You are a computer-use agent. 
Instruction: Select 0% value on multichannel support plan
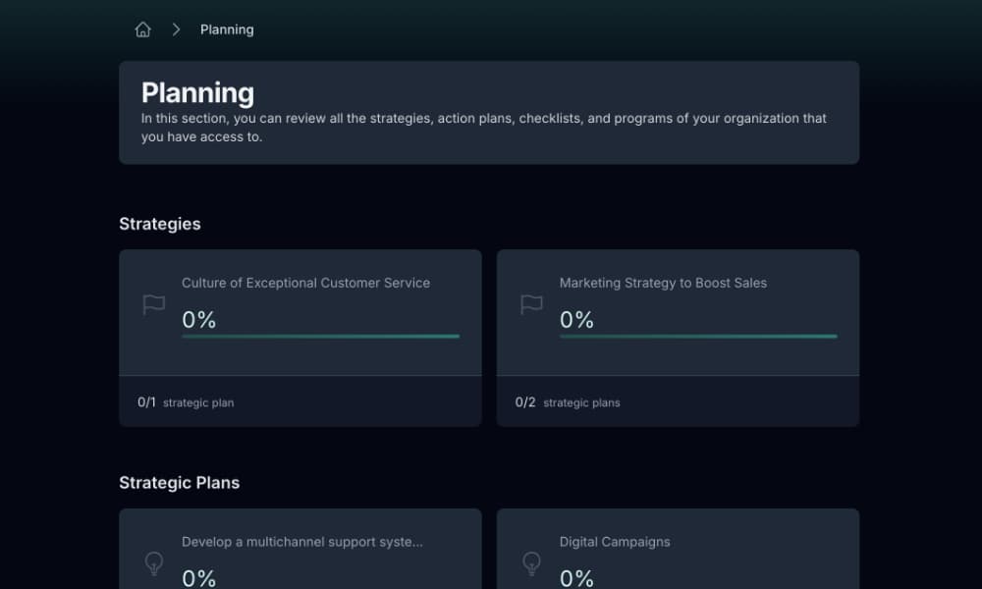198,578
